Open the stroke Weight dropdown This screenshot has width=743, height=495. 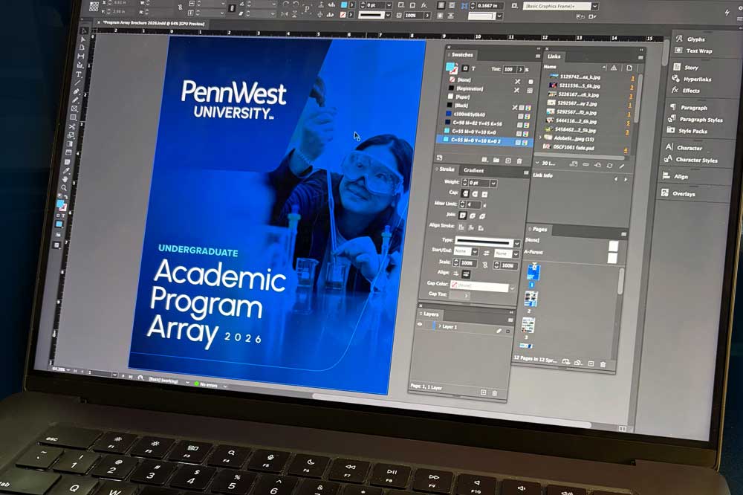pyautogui.click(x=493, y=184)
